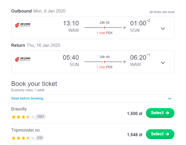Click the Bravofly provider name

tap(19, 109)
